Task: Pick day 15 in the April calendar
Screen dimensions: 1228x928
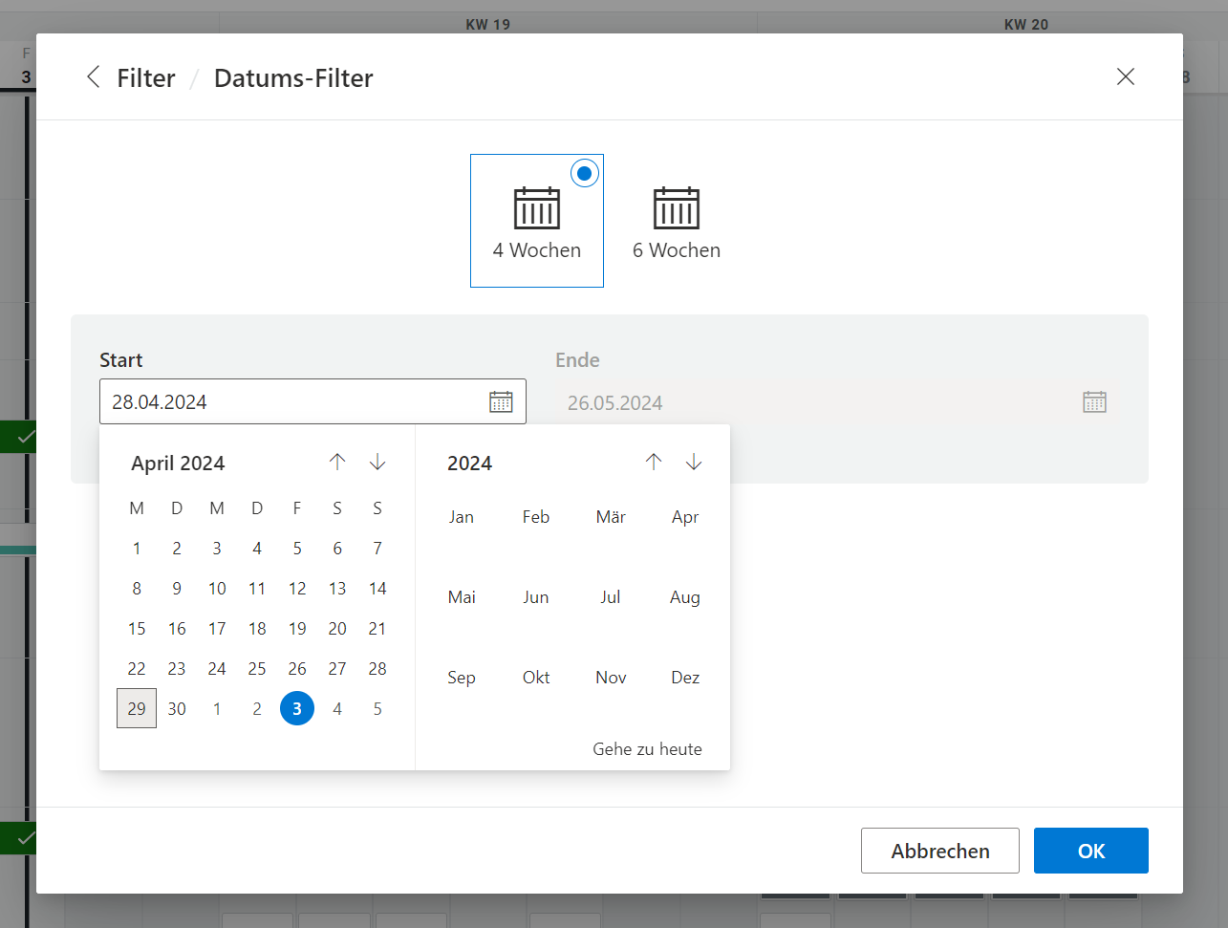Action: [137, 629]
